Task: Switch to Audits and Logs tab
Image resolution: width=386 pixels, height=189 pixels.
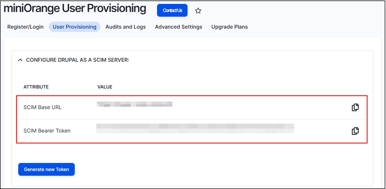Action: coord(126,27)
